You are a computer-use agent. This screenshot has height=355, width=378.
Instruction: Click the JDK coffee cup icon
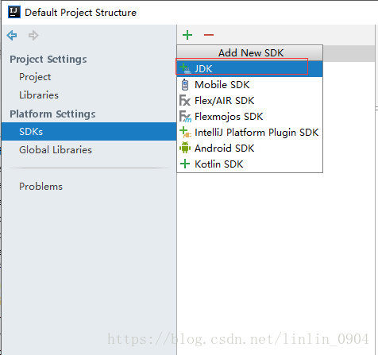(185, 69)
